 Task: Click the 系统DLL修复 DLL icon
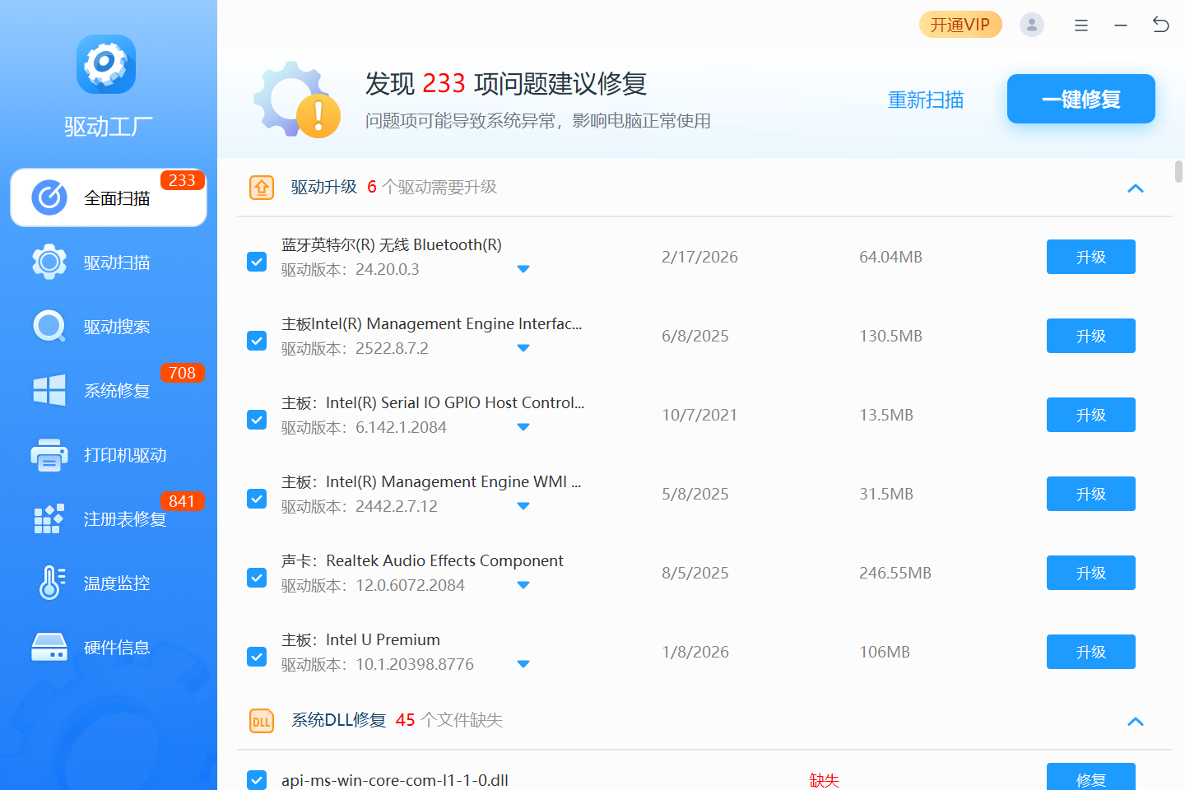tap(262, 721)
